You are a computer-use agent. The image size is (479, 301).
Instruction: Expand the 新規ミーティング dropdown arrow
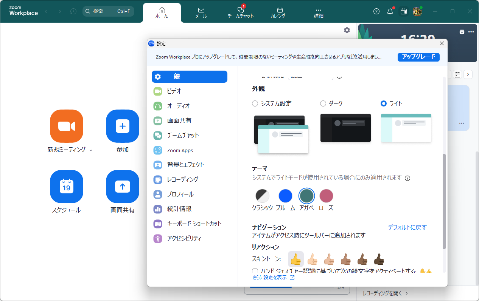pos(91,150)
